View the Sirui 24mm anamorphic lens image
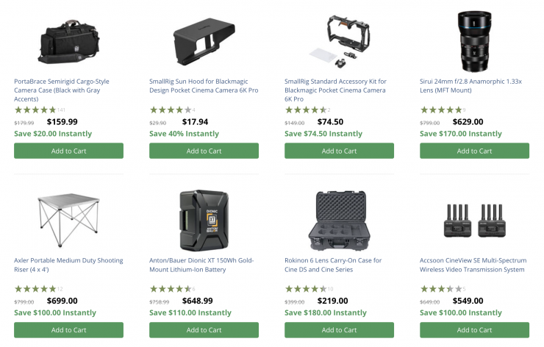This screenshot has height=347, width=544. [x=474, y=41]
